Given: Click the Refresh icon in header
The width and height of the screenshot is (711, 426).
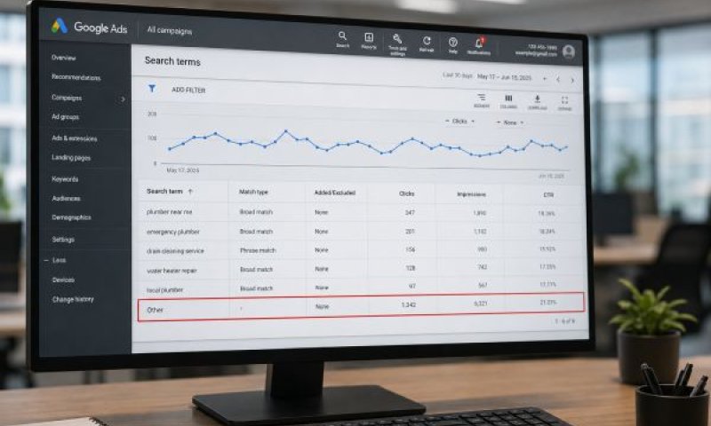Looking at the screenshot, I should click(x=427, y=41).
